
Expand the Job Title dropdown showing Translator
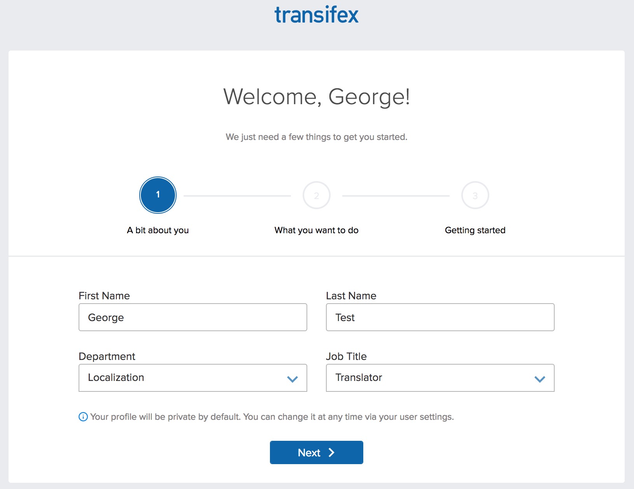coord(440,378)
